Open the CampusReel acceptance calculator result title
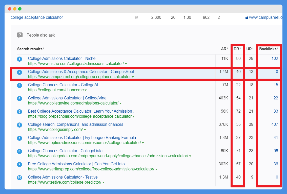 81,72
